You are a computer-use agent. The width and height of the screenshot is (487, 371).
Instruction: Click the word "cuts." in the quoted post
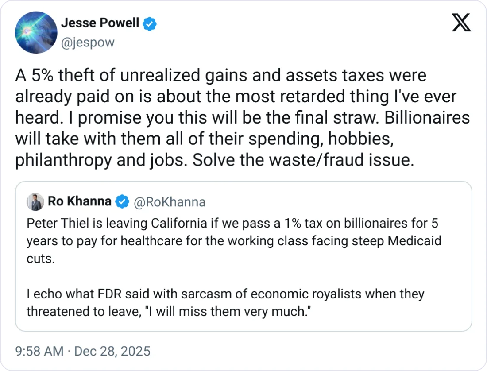pyautogui.click(x=41, y=259)
